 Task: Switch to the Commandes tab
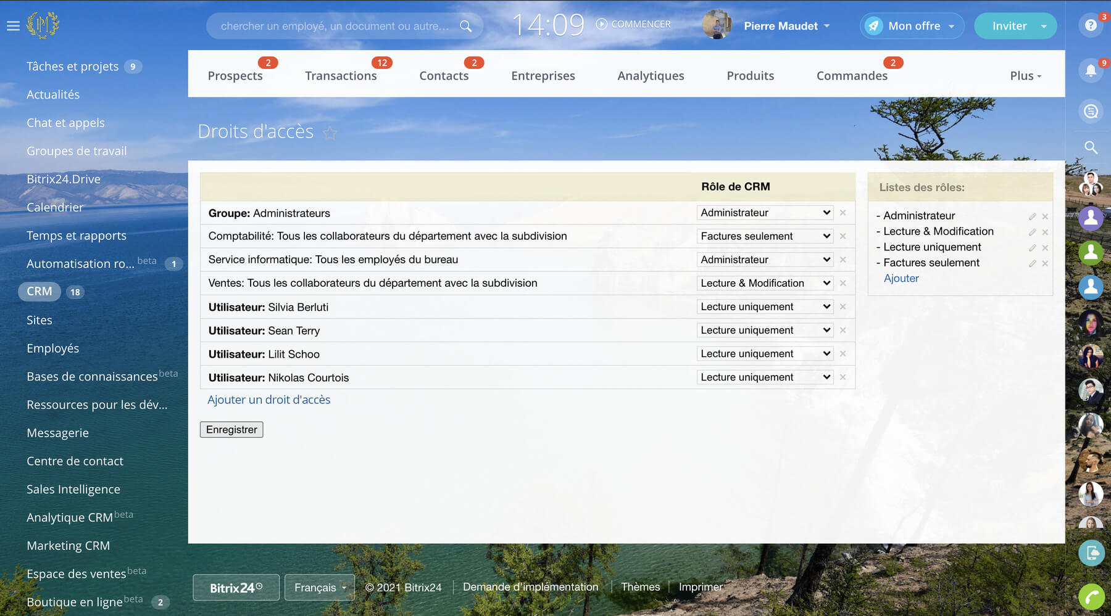[852, 76]
